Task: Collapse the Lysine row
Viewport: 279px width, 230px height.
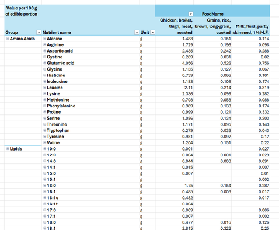Action: click(45, 93)
